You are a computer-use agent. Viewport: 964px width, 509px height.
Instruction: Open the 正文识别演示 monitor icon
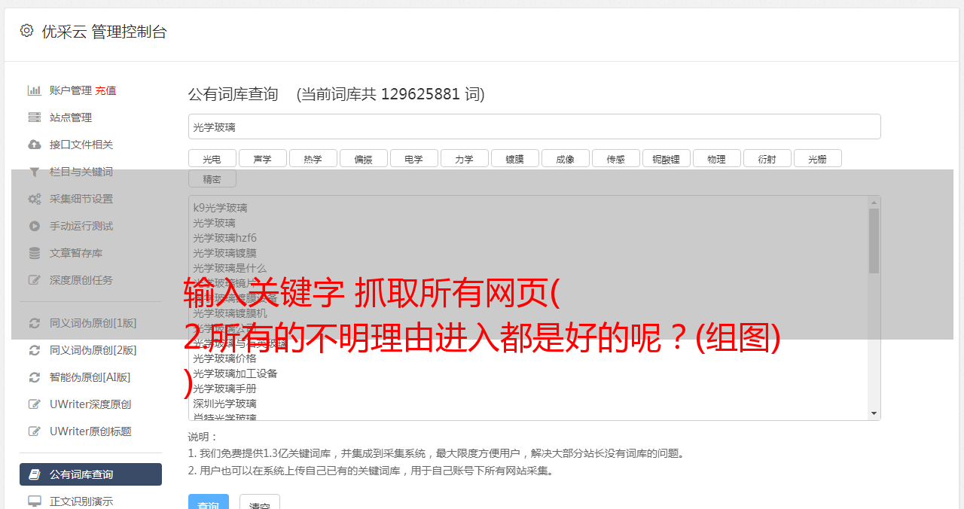35,501
